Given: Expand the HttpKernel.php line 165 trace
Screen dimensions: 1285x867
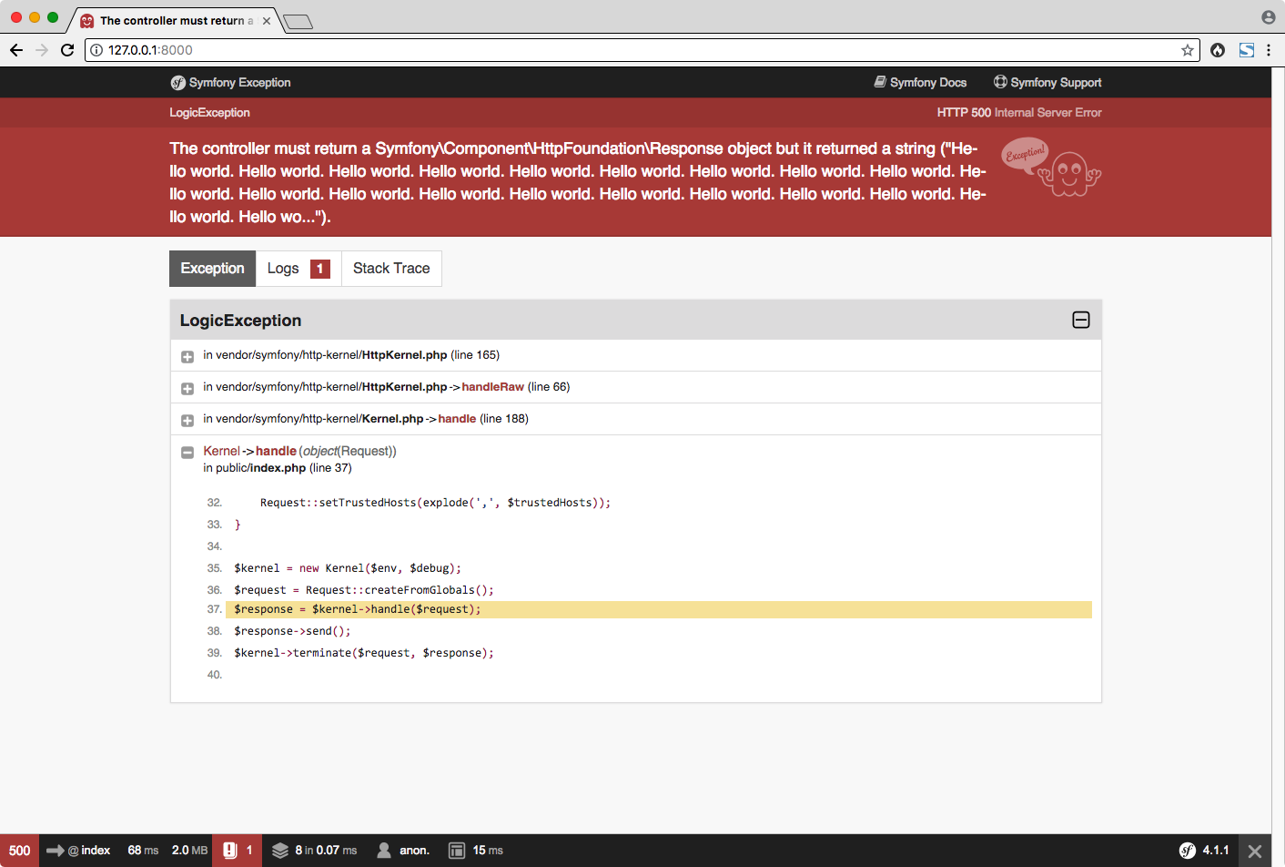Looking at the screenshot, I should tap(187, 356).
